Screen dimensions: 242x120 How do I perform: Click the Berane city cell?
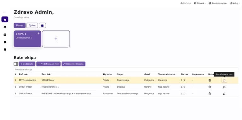[x=147, y=87]
